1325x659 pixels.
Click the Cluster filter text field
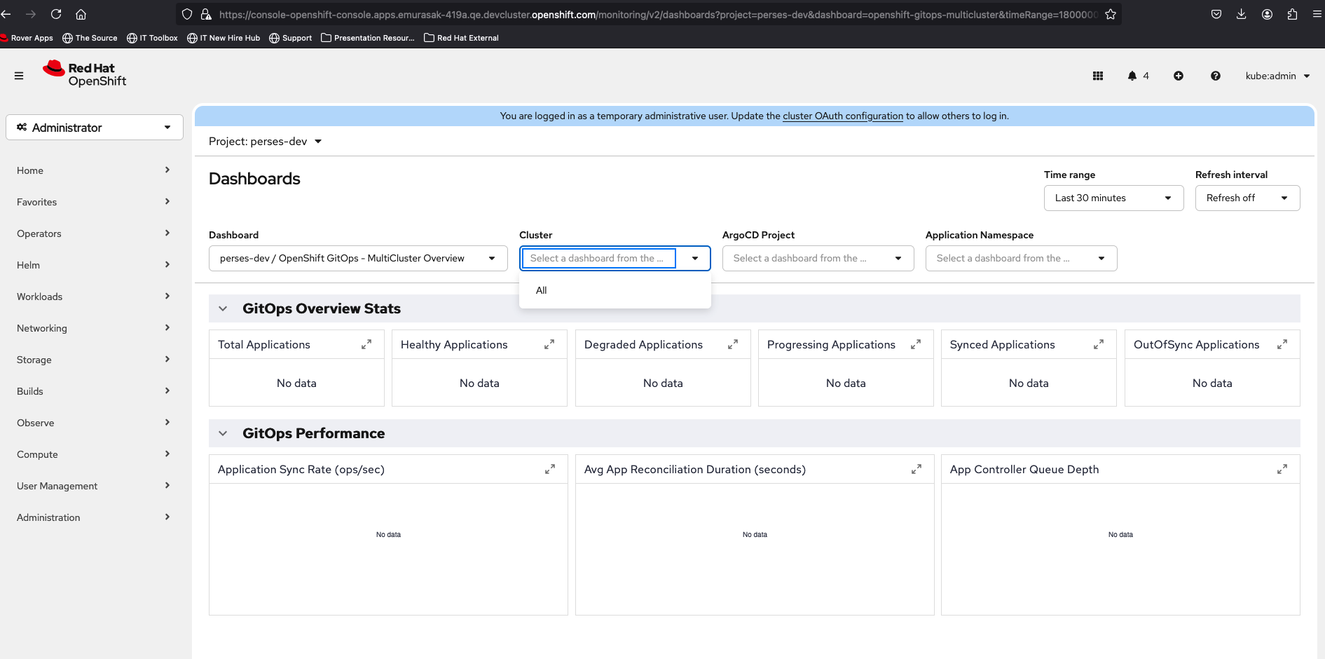(x=598, y=258)
